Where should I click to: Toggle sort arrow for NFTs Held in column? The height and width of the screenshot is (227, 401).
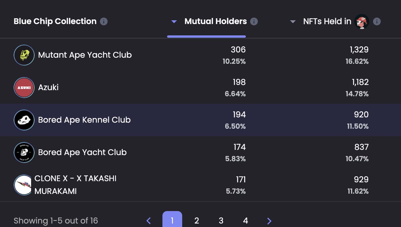[293, 22]
